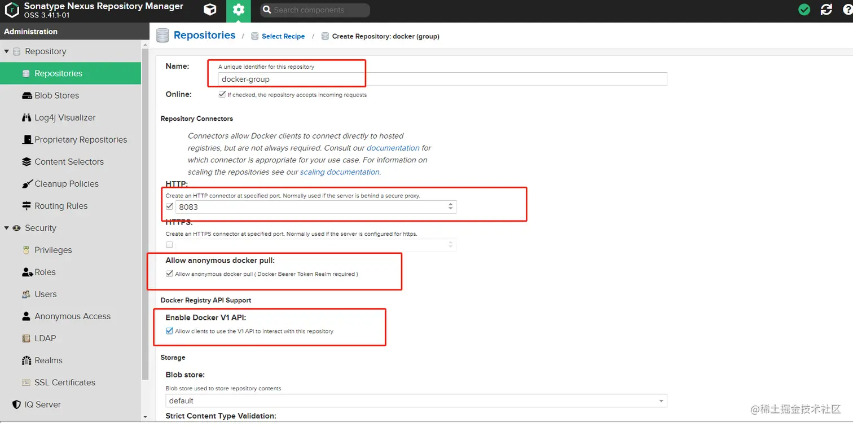Click the refresh icon in header

pos(826,10)
